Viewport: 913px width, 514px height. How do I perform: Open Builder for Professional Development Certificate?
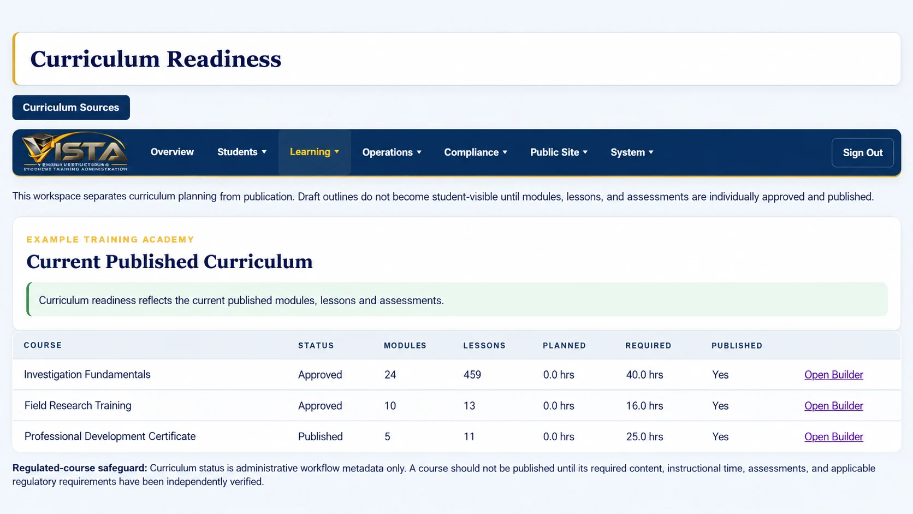pos(833,436)
